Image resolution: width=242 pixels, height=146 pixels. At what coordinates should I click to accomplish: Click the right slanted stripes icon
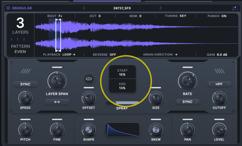click(219, 71)
